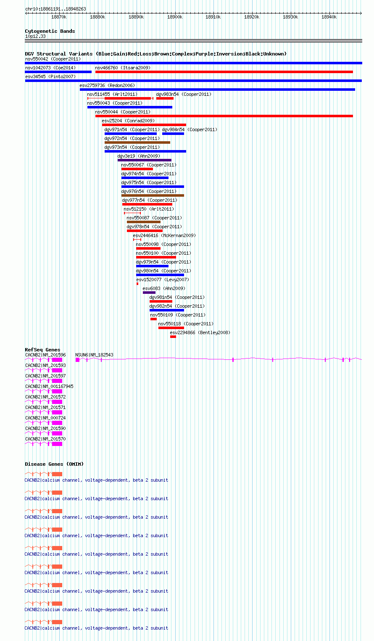
Task: Select nsv550109 (Cooper2011) variant
Action: click(x=153, y=319)
